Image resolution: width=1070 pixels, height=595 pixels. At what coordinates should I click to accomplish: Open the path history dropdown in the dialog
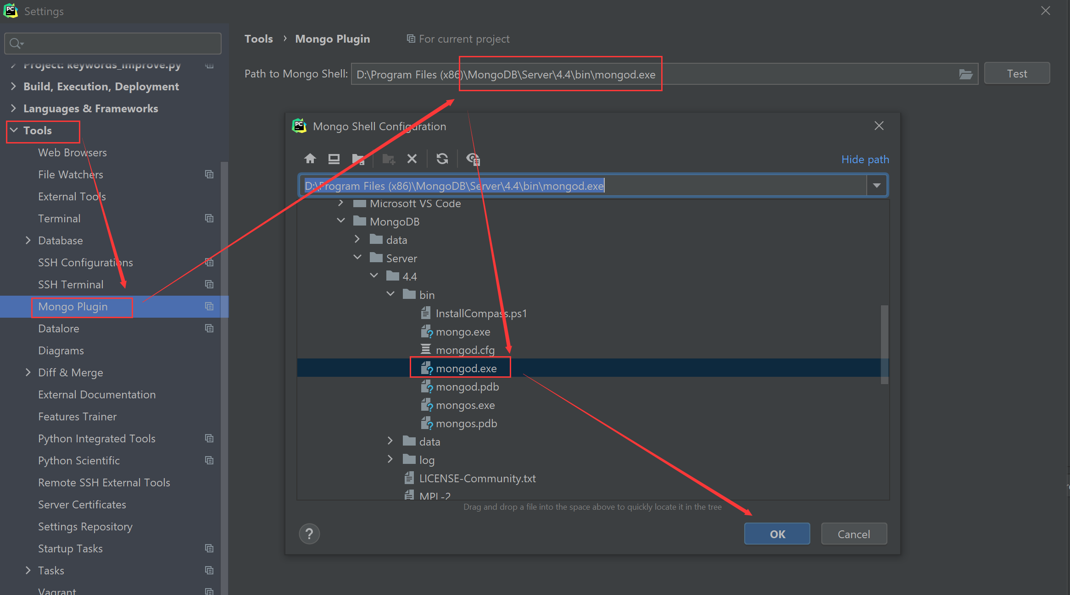[x=876, y=185]
